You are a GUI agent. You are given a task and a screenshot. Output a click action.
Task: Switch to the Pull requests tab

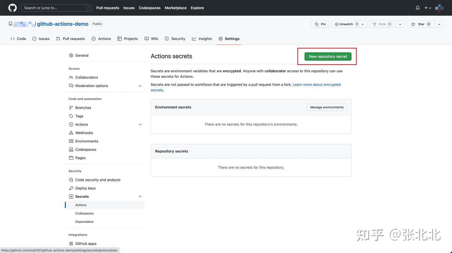click(x=73, y=39)
